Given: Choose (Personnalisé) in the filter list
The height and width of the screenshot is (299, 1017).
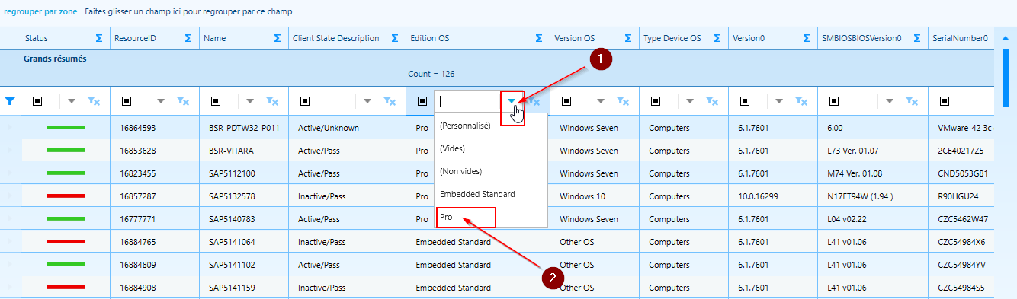Looking at the screenshot, I should pos(491,126).
